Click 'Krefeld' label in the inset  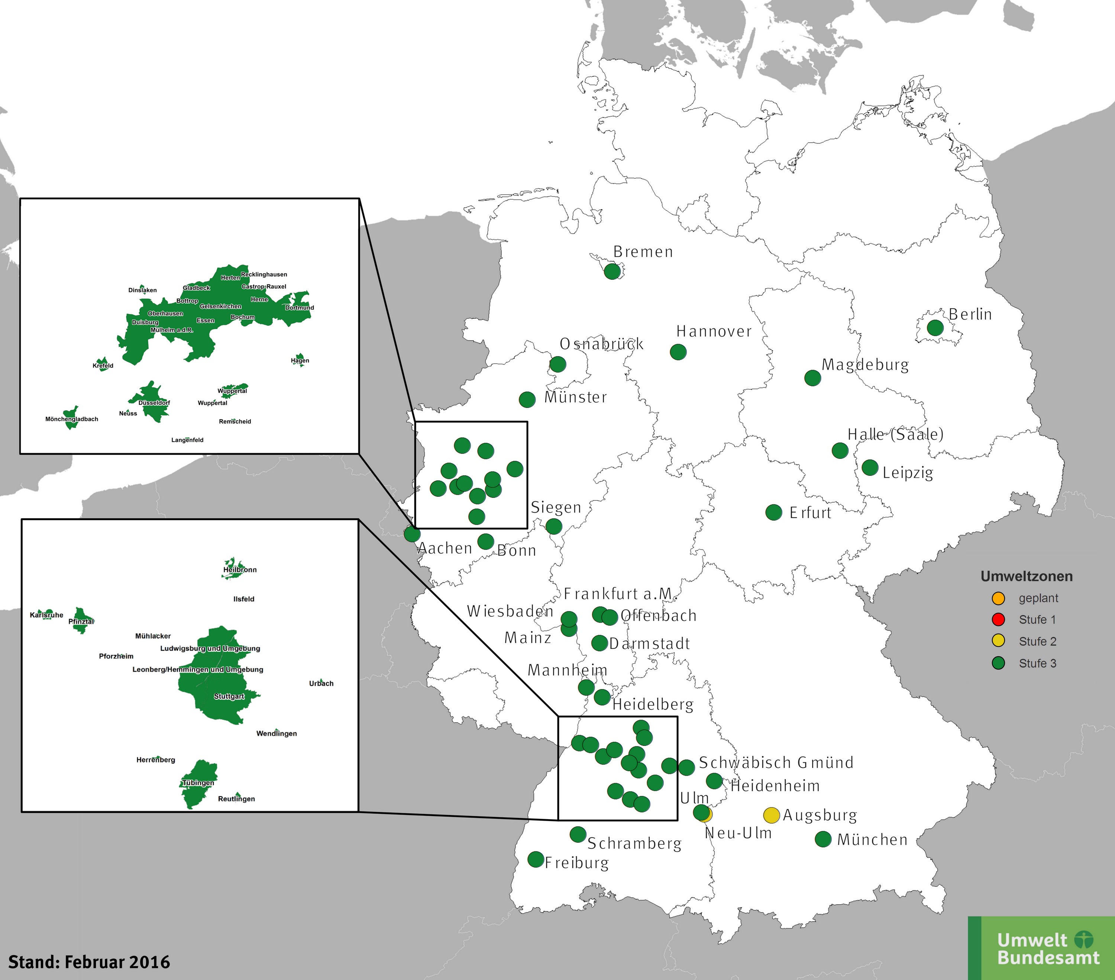click(103, 366)
